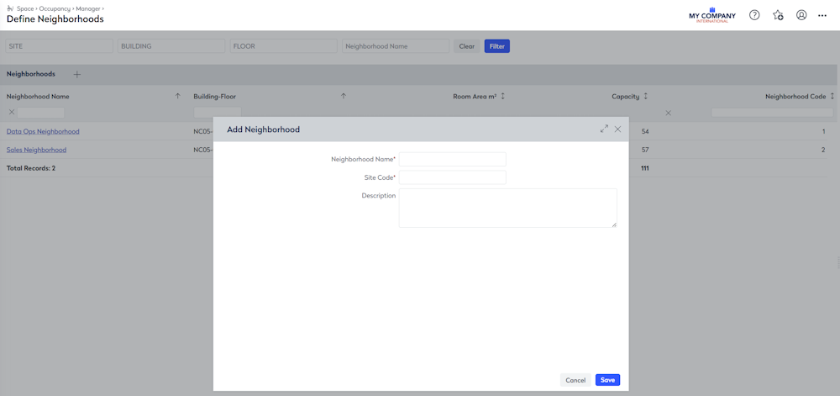Click the plus icon beside Neighborhoods

click(76, 75)
